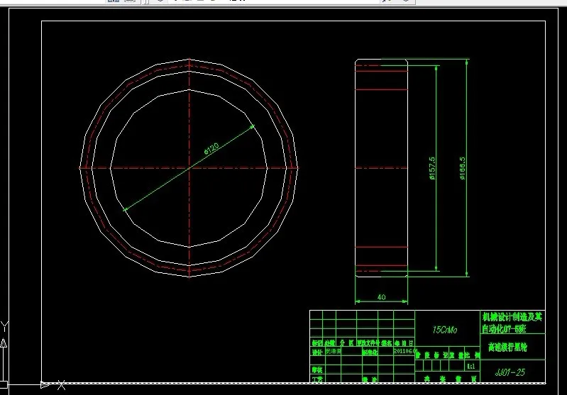Click the 1:1 scale value
The image size is (567, 395).
pos(470,366)
